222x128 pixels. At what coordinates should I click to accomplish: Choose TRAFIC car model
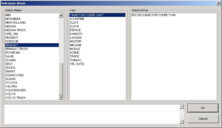[97, 56]
